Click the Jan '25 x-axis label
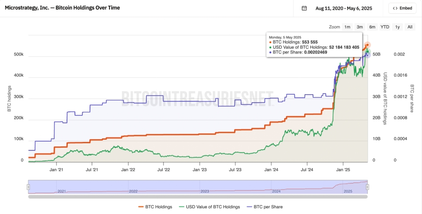This screenshot has height=214, width=422. [343, 169]
